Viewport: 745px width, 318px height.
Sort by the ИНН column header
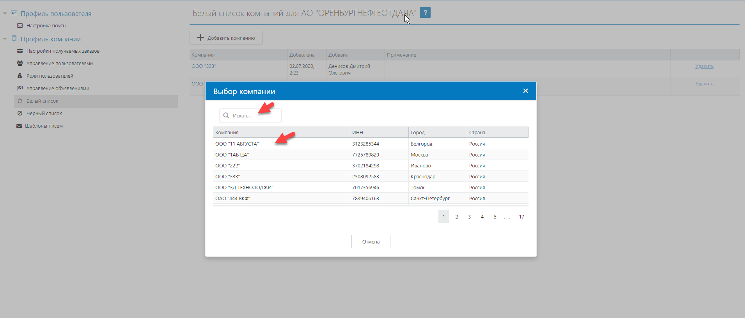tap(358, 133)
